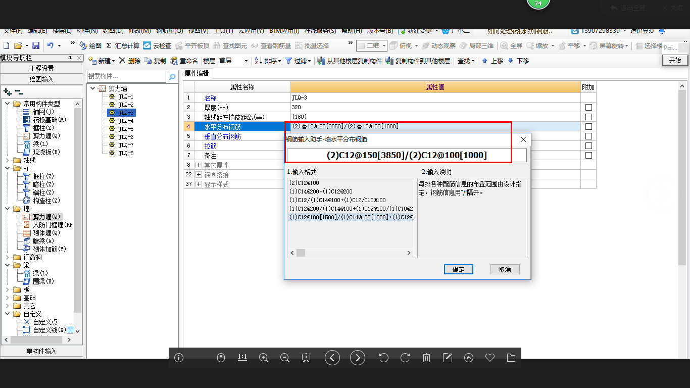Click the info icon in viewer toolbar

(x=179, y=358)
